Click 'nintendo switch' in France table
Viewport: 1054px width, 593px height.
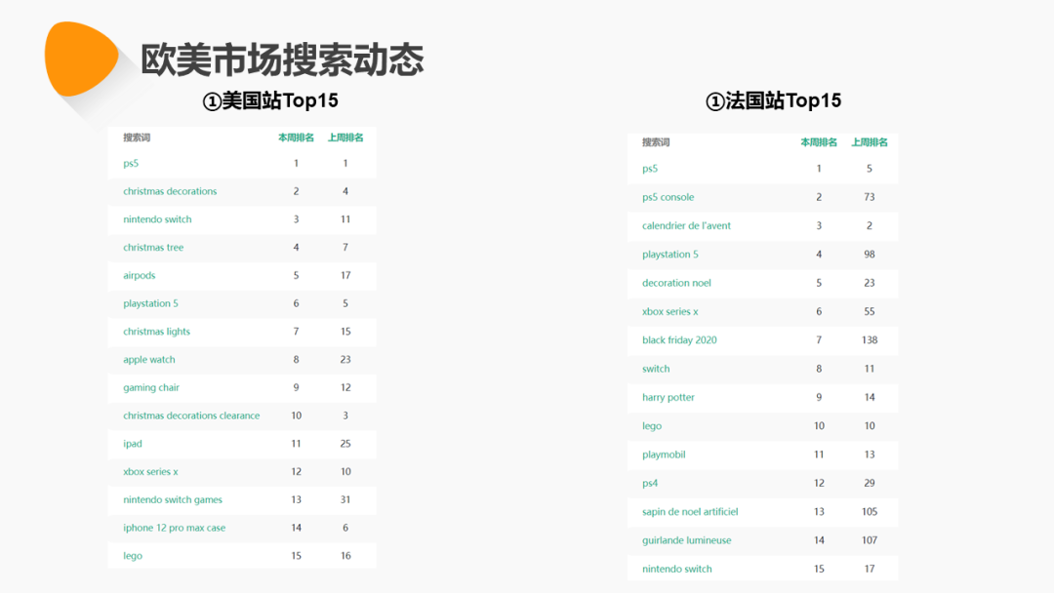(677, 569)
